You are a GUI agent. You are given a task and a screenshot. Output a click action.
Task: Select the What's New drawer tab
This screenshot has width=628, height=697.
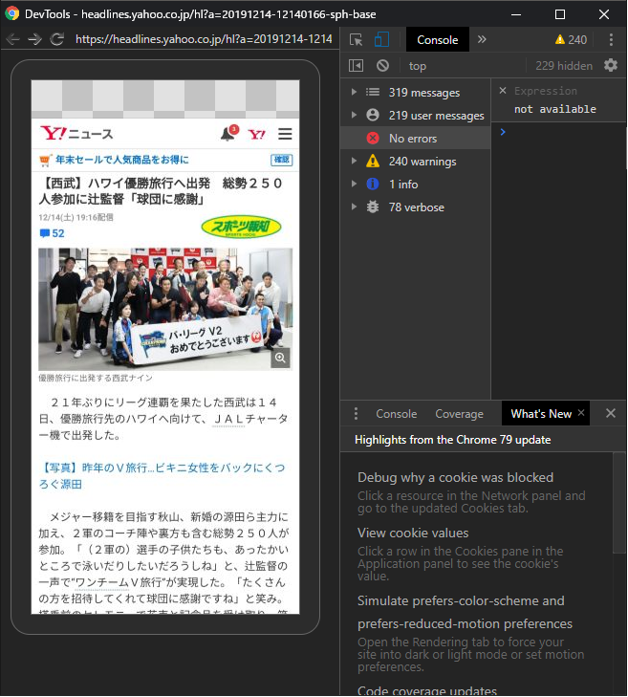pos(540,414)
